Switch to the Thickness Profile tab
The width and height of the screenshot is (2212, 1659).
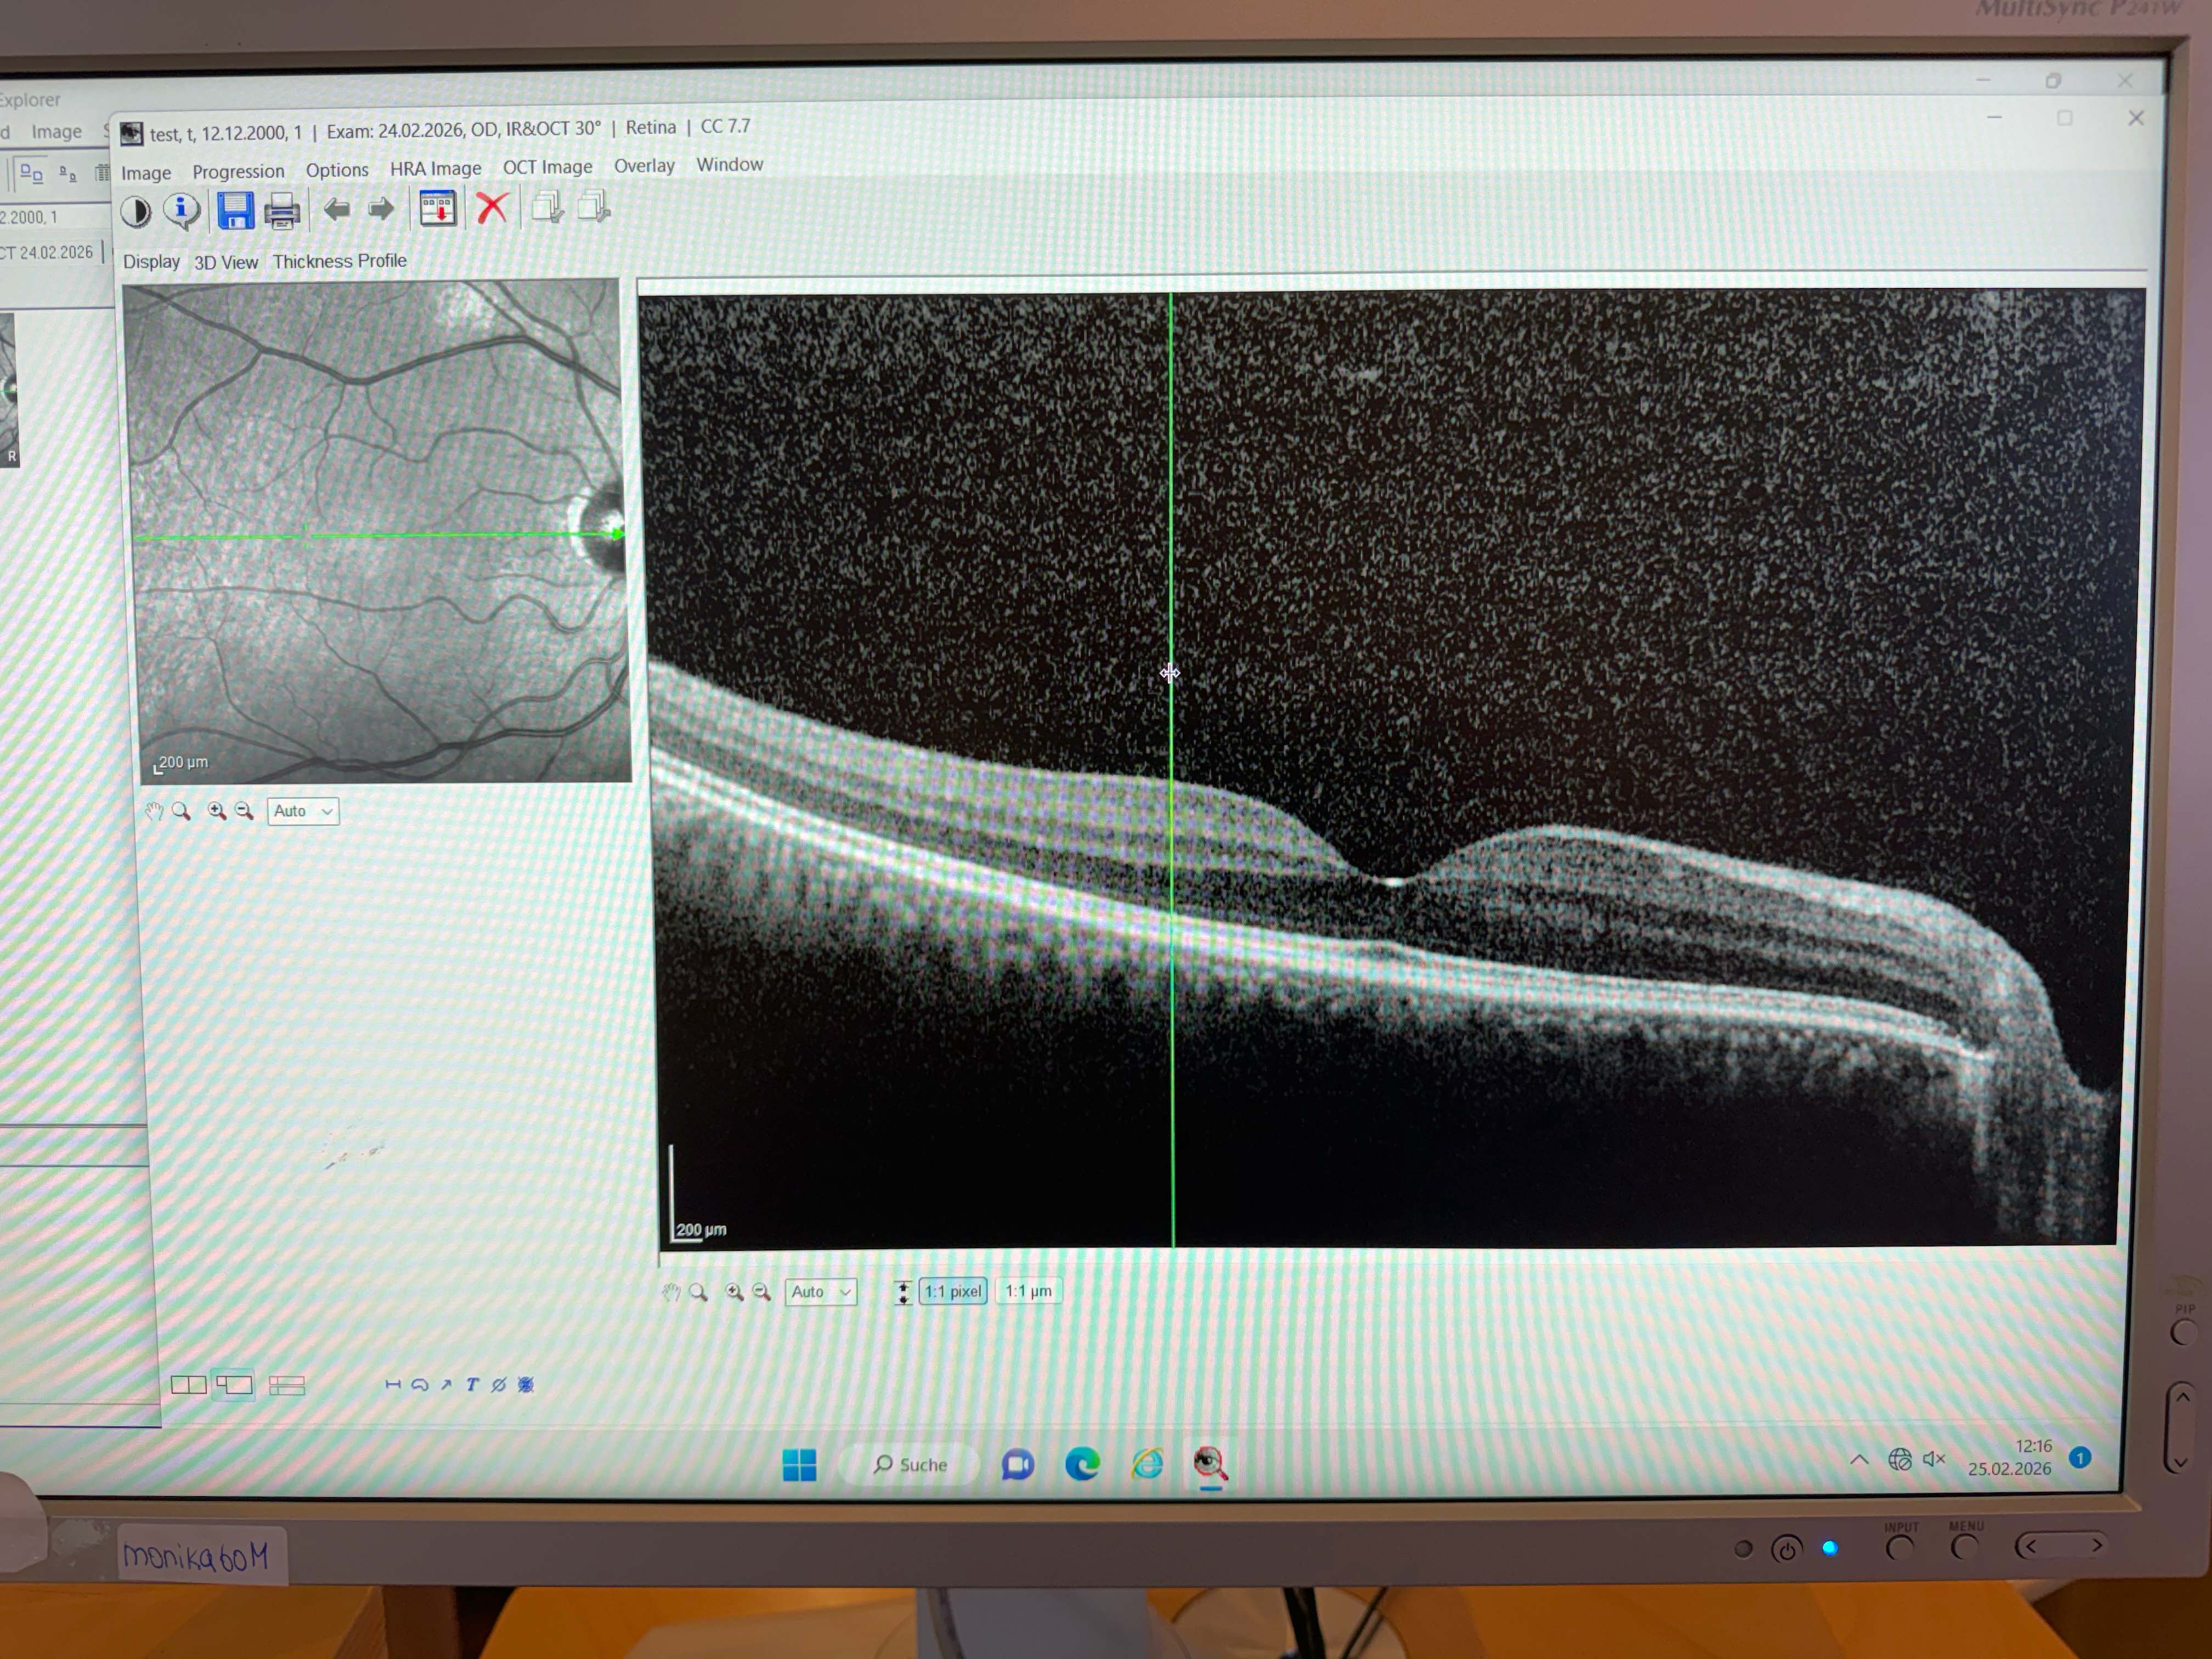click(339, 261)
